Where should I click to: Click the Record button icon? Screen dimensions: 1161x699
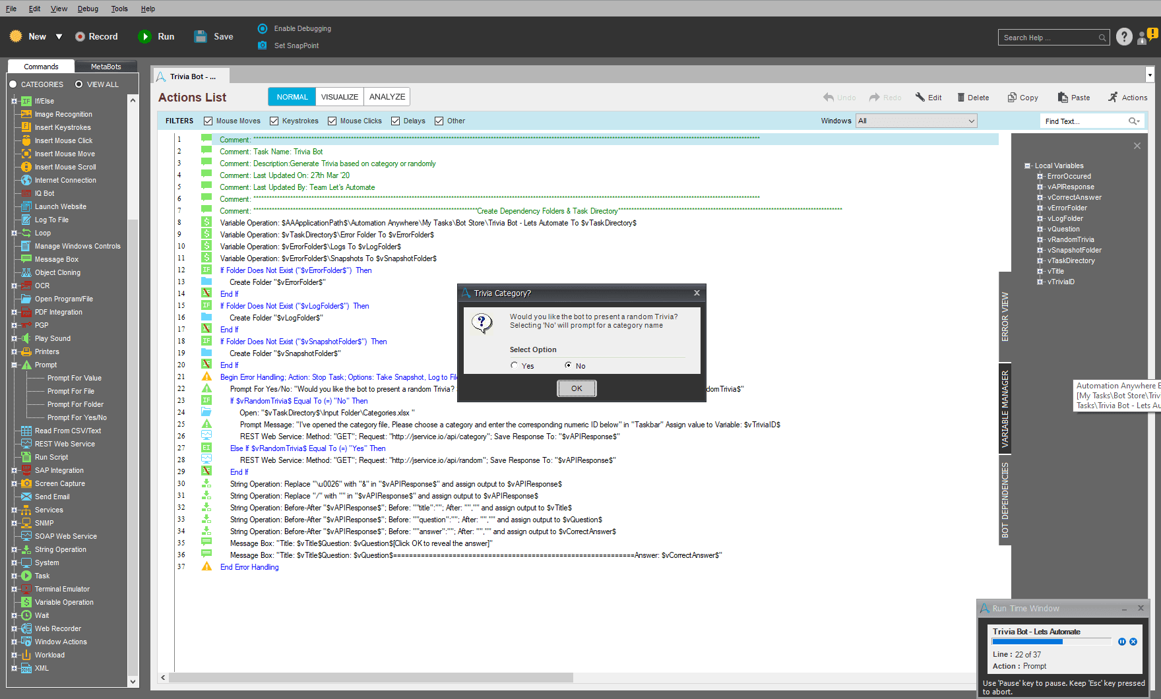click(x=80, y=37)
